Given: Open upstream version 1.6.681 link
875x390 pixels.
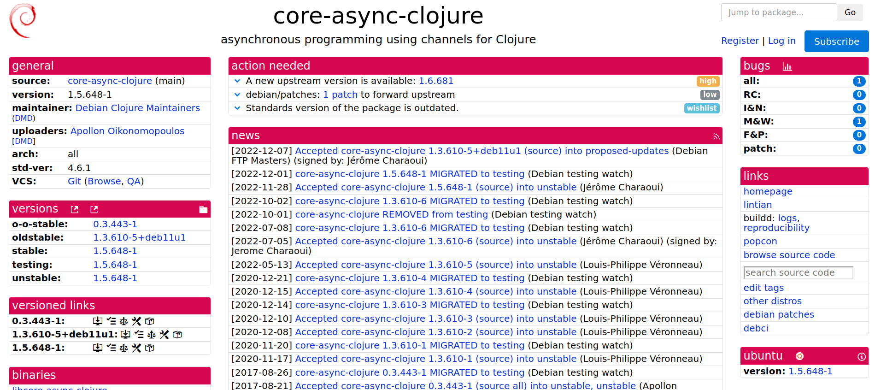Looking at the screenshot, I should point(436,81).
